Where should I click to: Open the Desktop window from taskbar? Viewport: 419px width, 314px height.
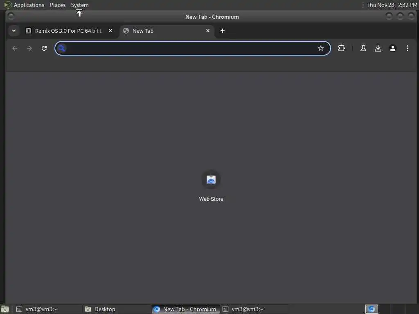117,309
